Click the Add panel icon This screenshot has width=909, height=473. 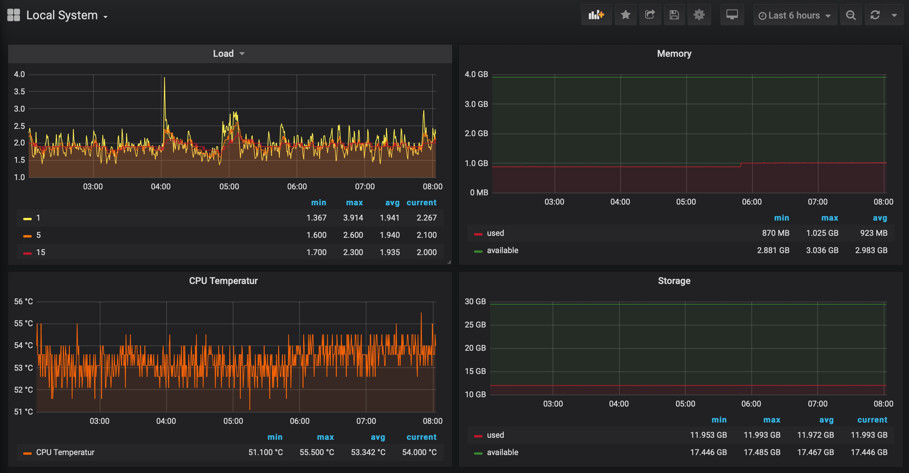coord(596,15)
